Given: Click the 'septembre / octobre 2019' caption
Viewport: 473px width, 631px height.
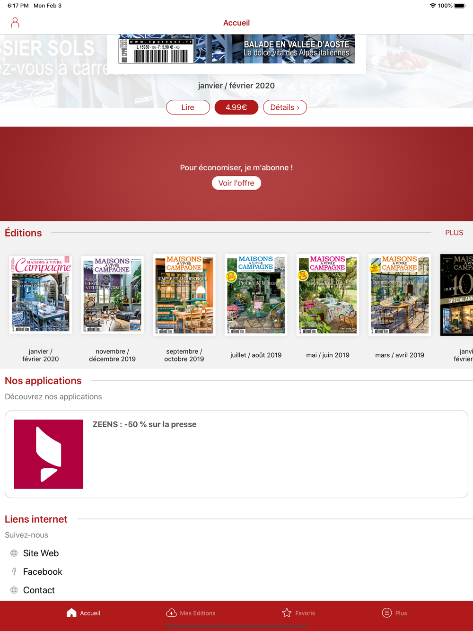Looking at the screenshot, I should tap(184, 355).
